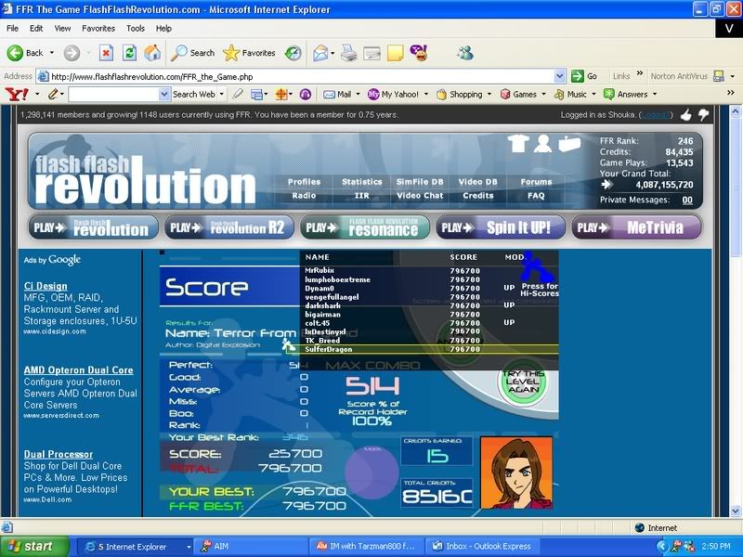The height and width of the screenshot is (557, 743).
Task: Expand the address bar URL dropdown
Action: 560,76
